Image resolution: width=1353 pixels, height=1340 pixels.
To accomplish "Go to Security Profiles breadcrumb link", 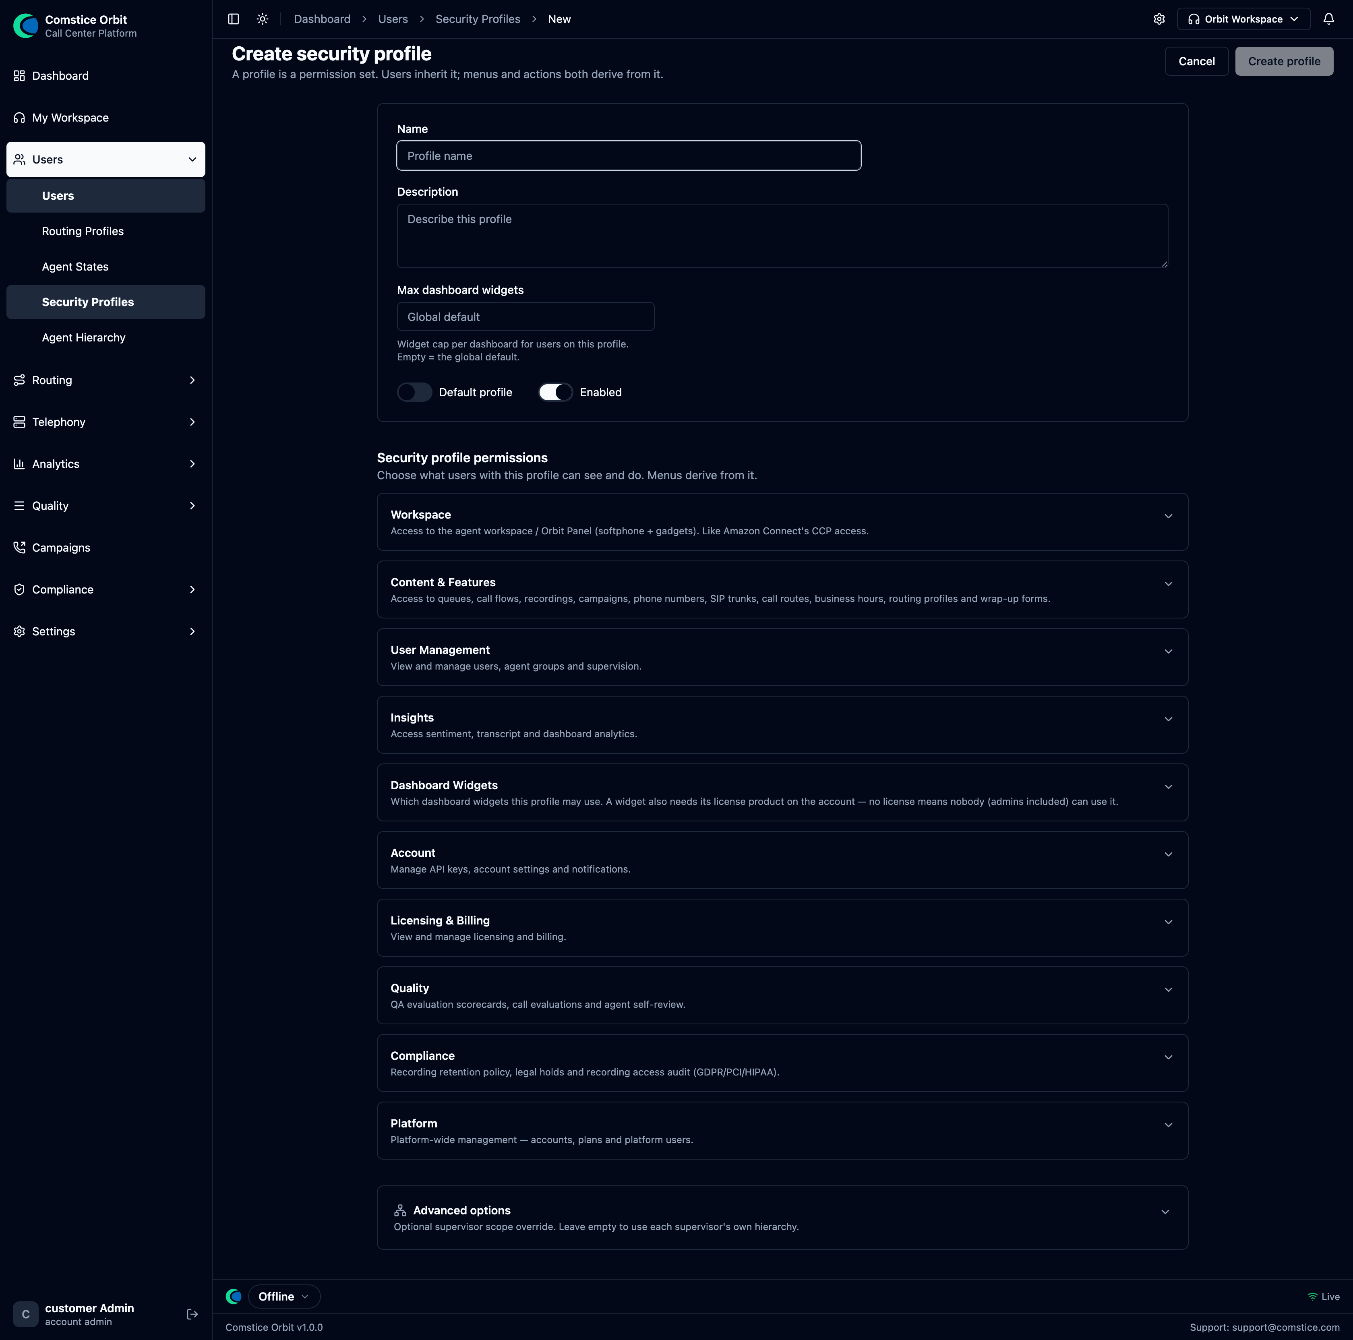I will pyautogui.click(x=478, y=19).
